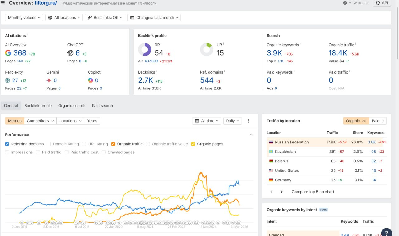399x236 pixels.
Task: Open the All time date range dropdown
Action: [x=207, y=121]
